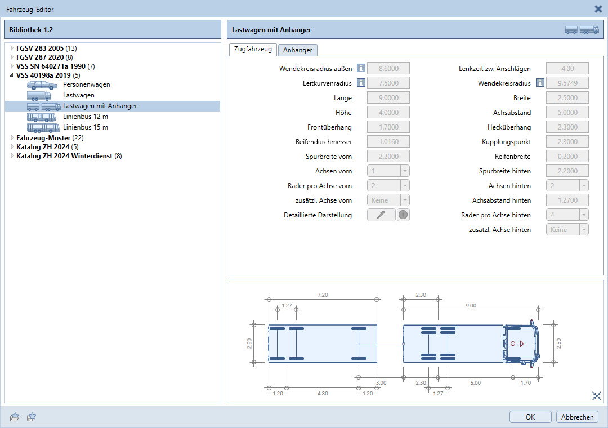Click the info icon next to Leitkurvenradius

point(361,83)
